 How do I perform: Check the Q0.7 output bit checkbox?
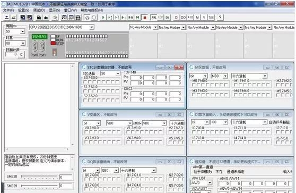[x=86, y=179]
